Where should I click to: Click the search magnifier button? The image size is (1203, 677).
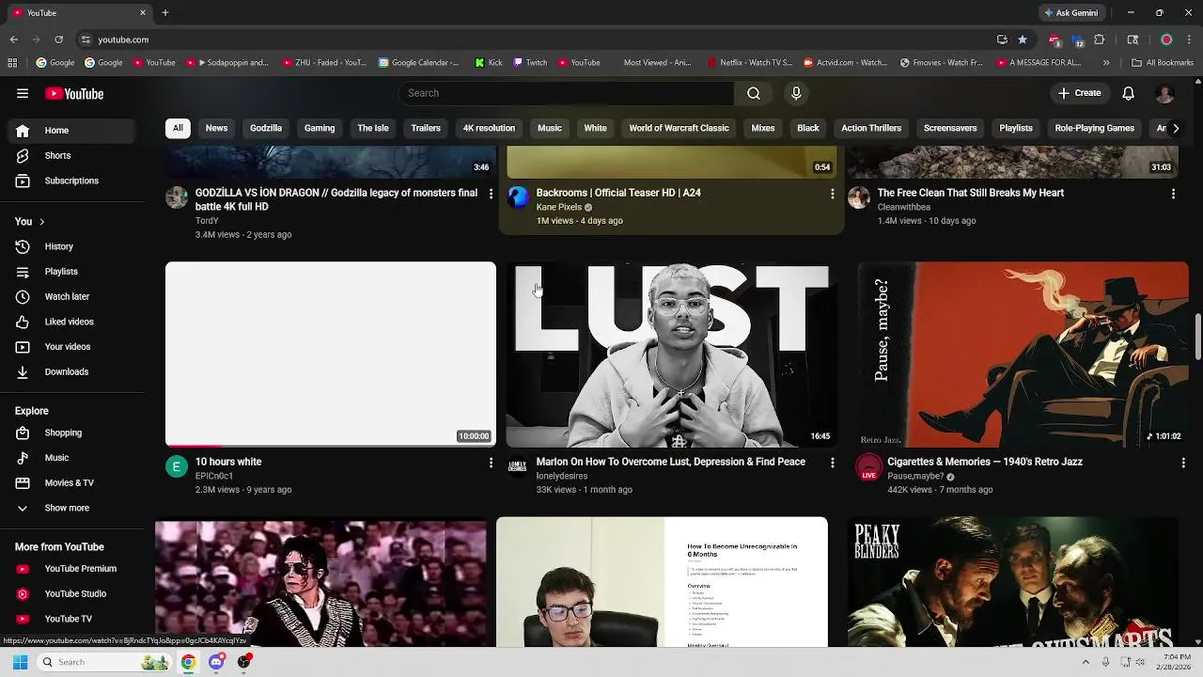[753, 93]
